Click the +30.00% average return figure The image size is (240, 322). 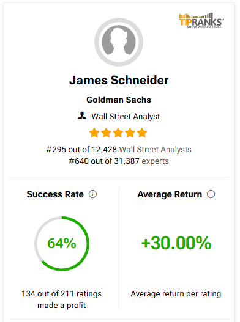[176, 243]
